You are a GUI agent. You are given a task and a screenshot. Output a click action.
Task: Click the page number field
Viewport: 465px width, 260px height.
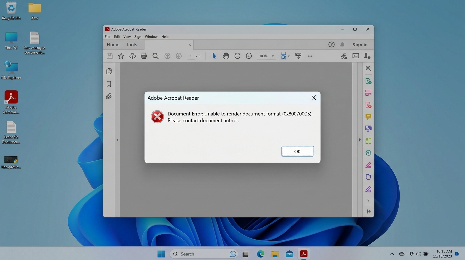click(x=191, y=56)
